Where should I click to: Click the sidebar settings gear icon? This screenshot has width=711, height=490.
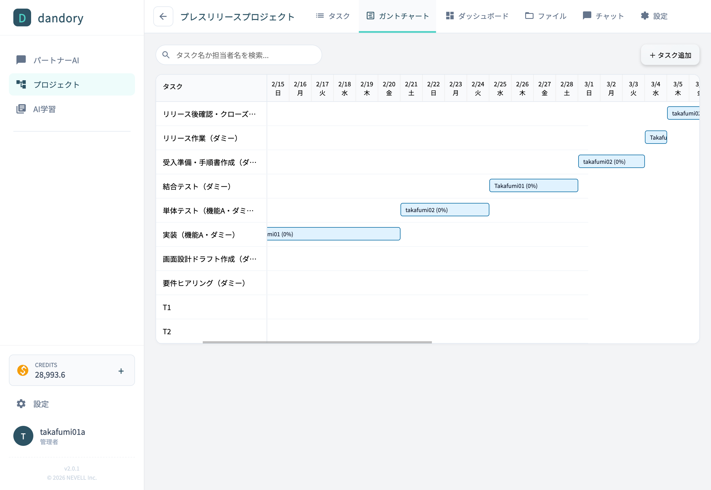[x=21, y=404]
